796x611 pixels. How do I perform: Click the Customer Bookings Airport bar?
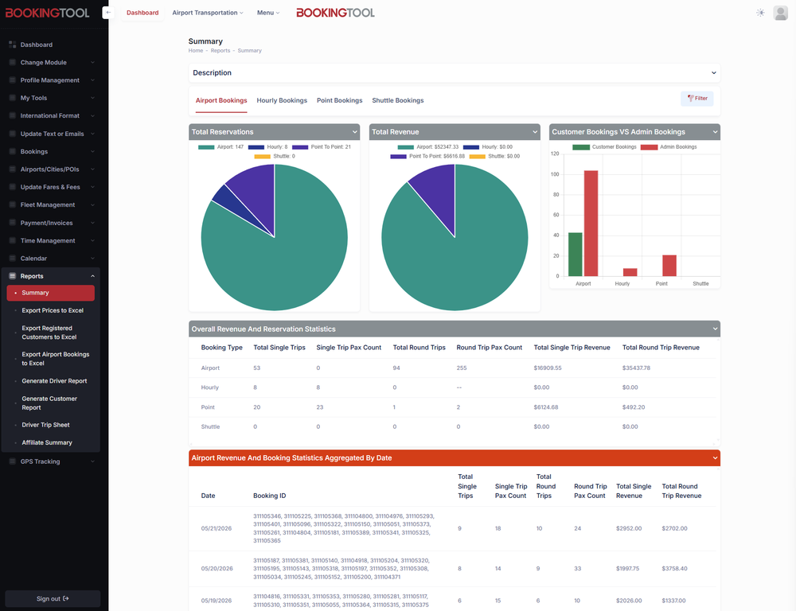pos(576,255)
